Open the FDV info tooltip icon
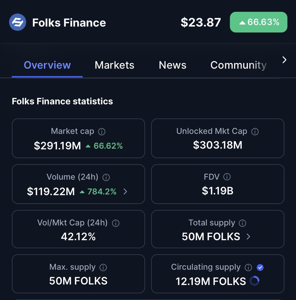 tap(227, 177)
